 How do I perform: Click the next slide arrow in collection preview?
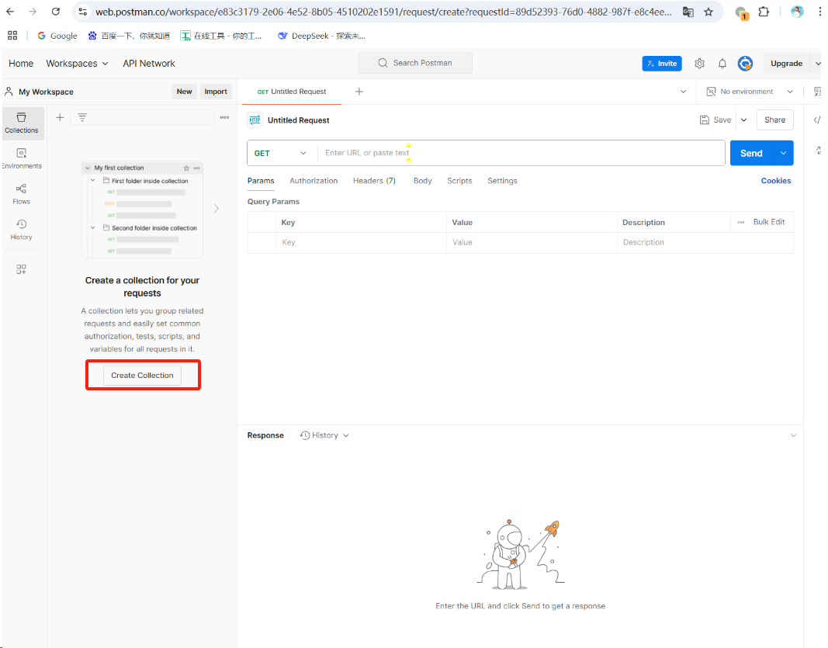[x=217, y=208]
